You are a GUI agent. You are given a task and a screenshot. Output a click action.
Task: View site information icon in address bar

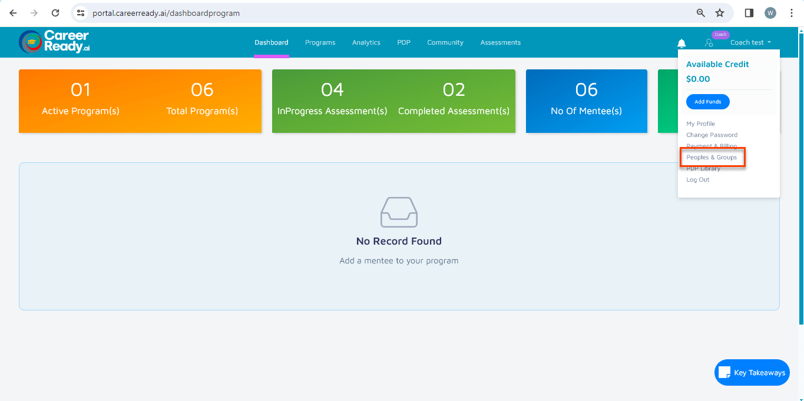(81, 13)
